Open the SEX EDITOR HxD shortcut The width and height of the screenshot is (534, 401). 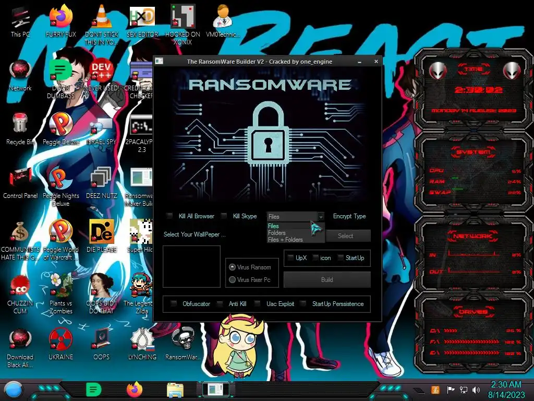coord(142,22)
